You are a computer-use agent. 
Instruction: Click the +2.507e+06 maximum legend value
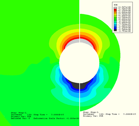124,7
